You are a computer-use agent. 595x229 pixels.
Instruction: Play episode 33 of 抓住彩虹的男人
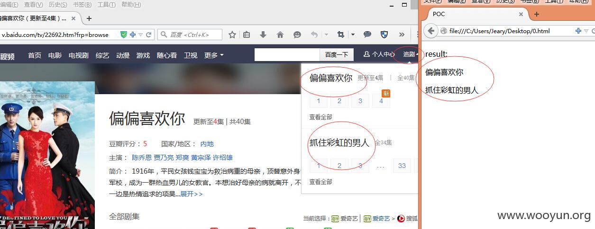click(x=402, y=165)
